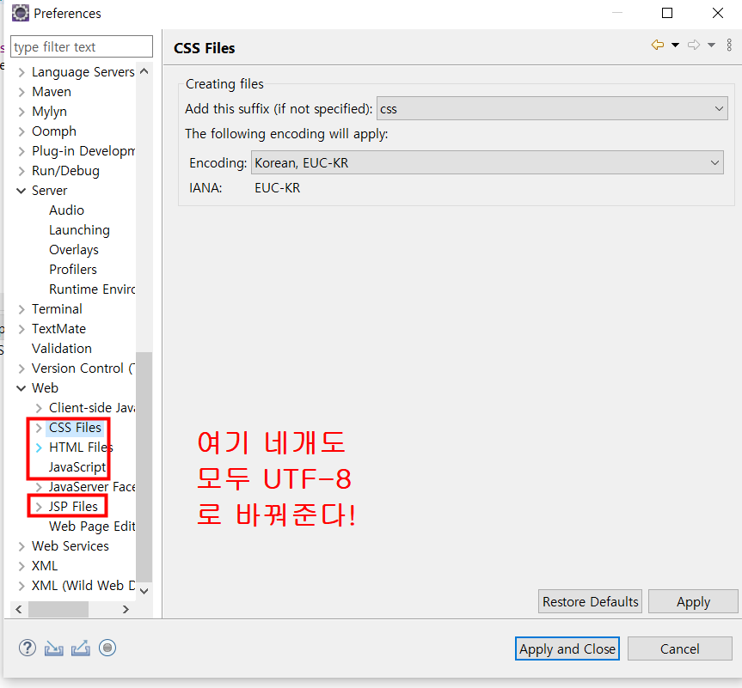Click the Oomph preference recorder icon

tap(107, 648)
